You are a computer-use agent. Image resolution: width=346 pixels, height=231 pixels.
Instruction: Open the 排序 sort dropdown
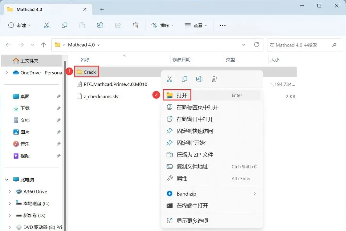162,25
